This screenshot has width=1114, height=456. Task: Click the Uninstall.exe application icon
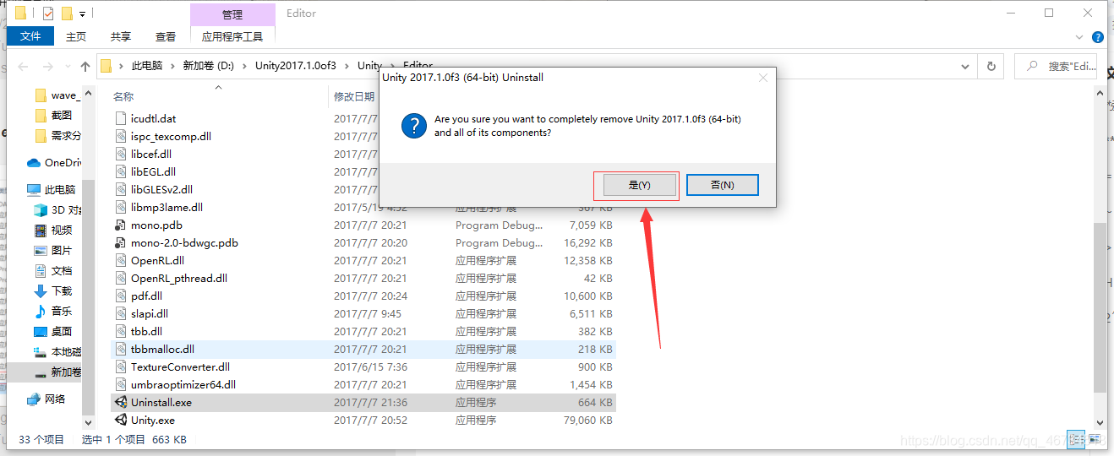click(x=120, y=403)
